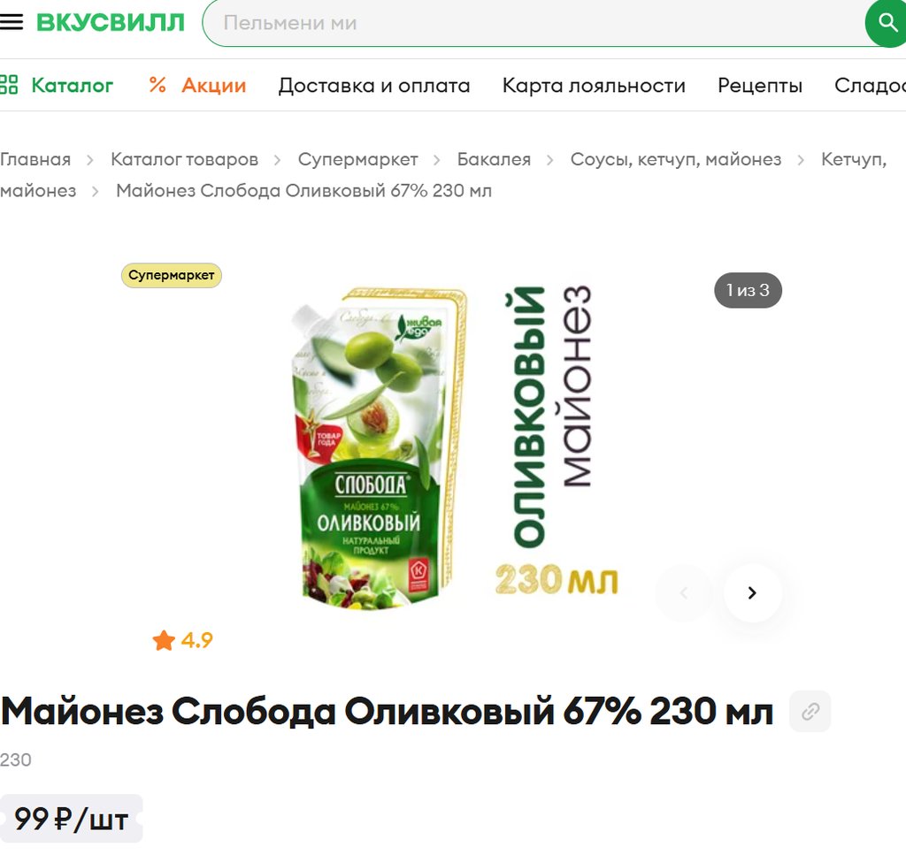
Task: Click the green search magnifier button
Action: point(887,23)
